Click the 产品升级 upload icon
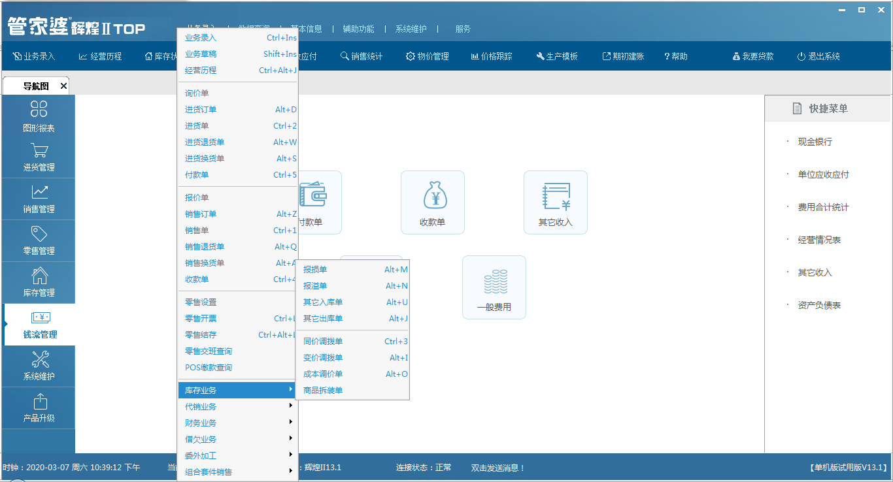Viewport: 893px width, 482px height. [x=39, y=401]
